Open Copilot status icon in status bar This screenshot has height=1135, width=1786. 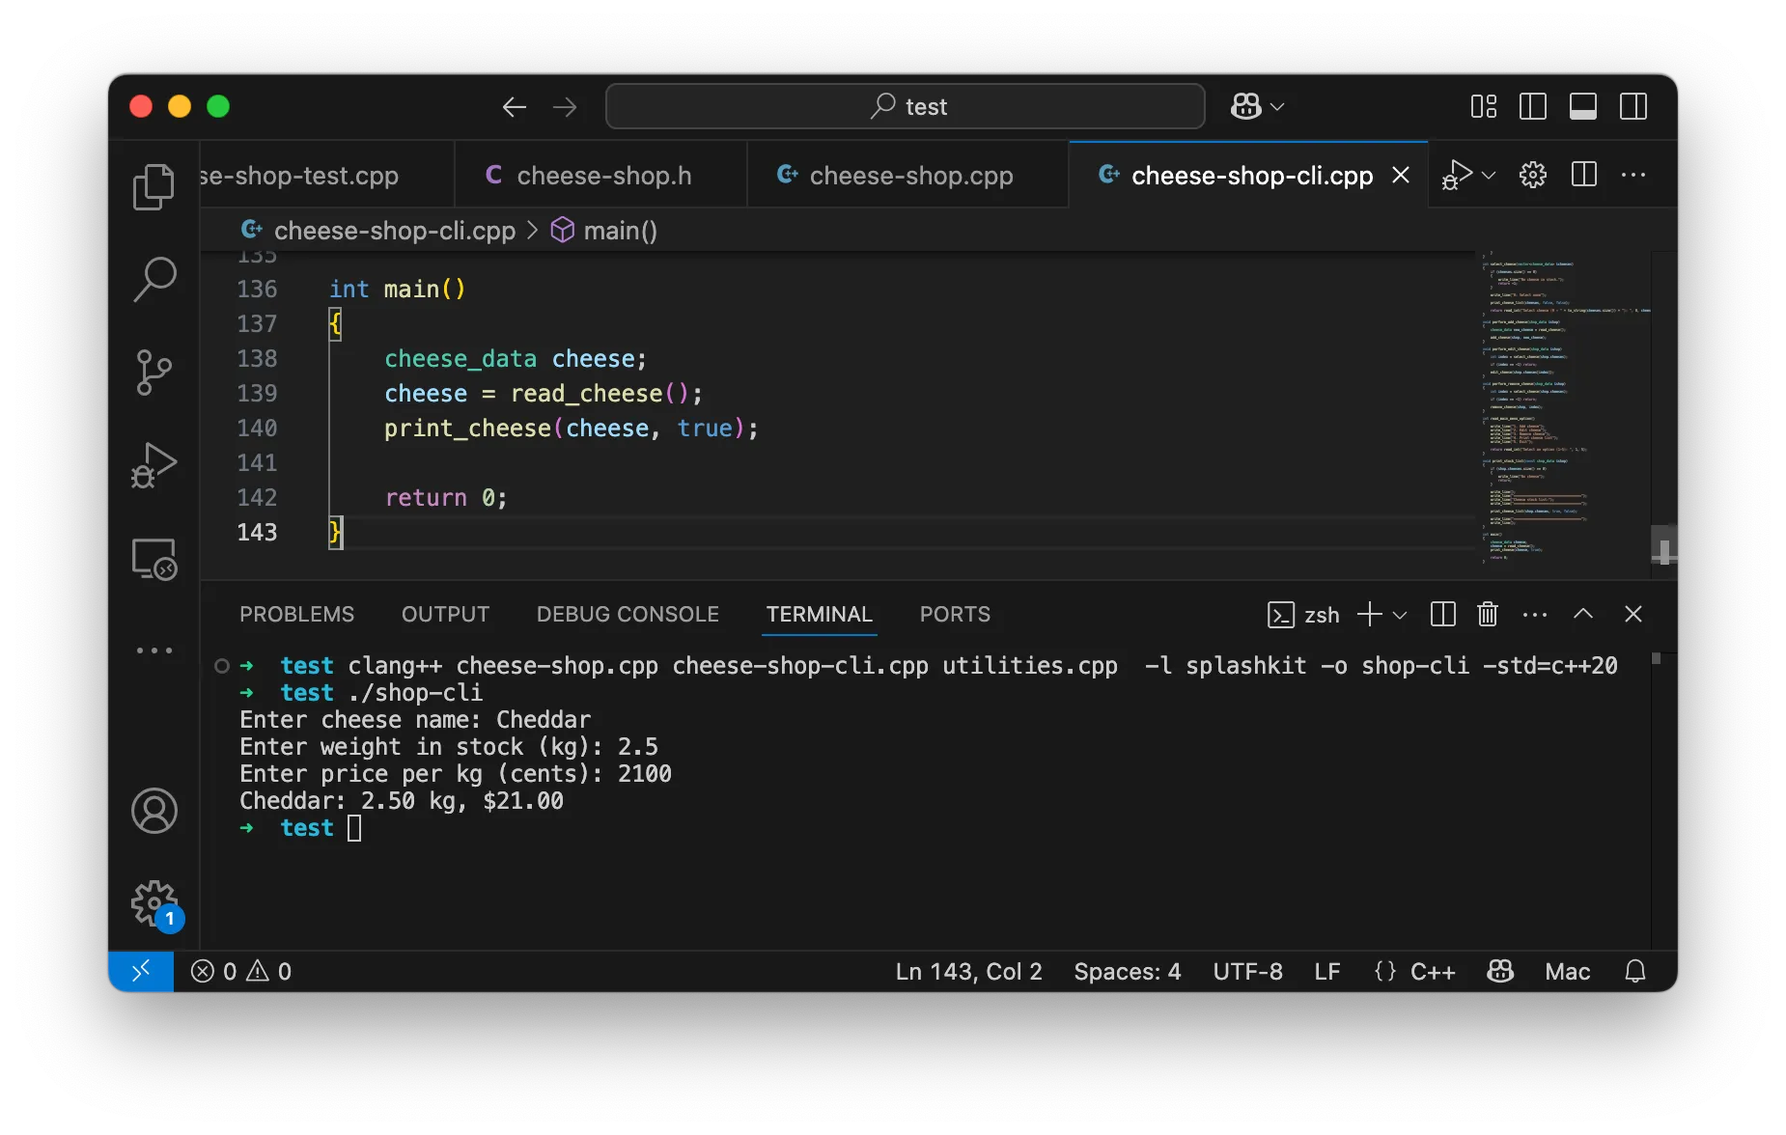(x=1500, y=971)
